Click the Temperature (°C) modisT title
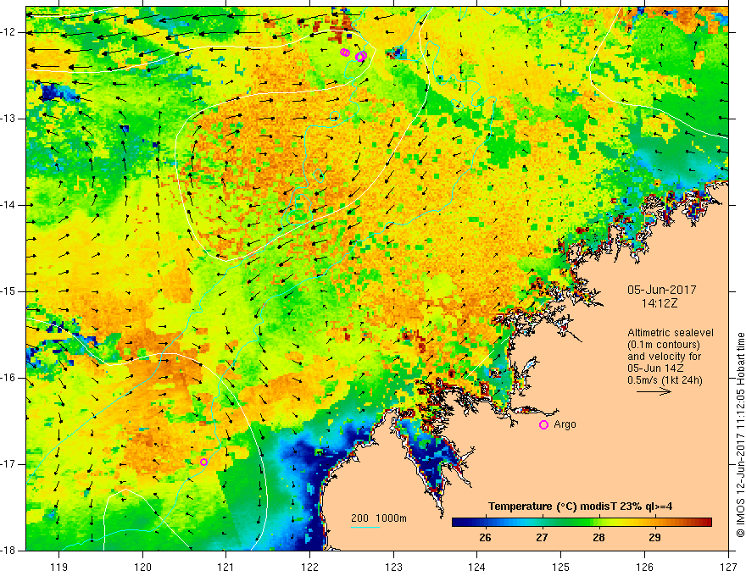 (581, 507)
